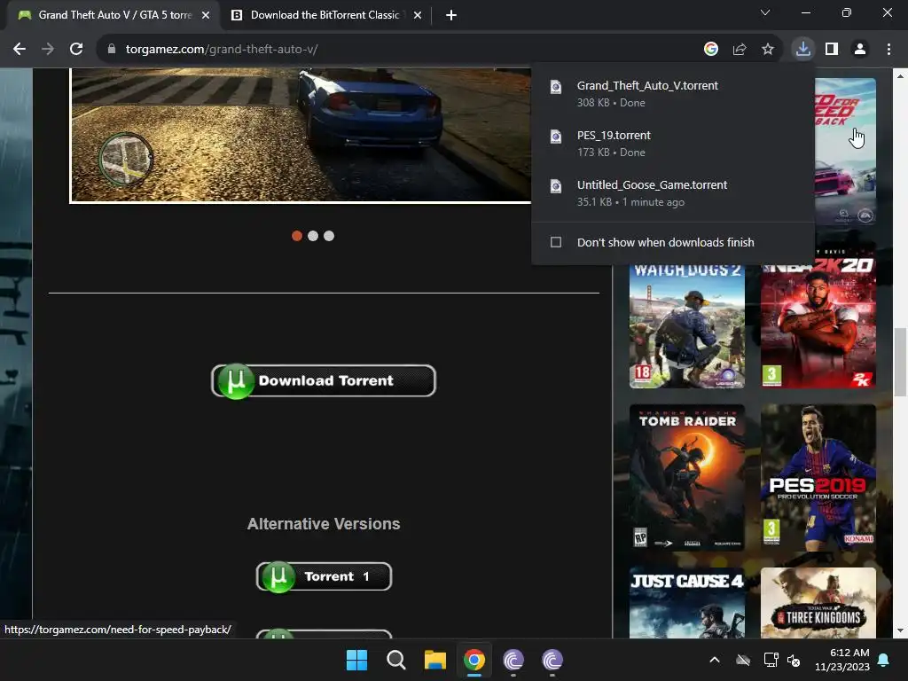Open the first BitTorrent taskbar icon
This screenshot has height=681, width=908.
(513, 660)
